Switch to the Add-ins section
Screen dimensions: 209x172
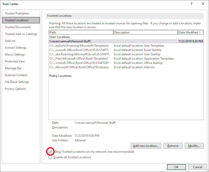coord(10,41)
